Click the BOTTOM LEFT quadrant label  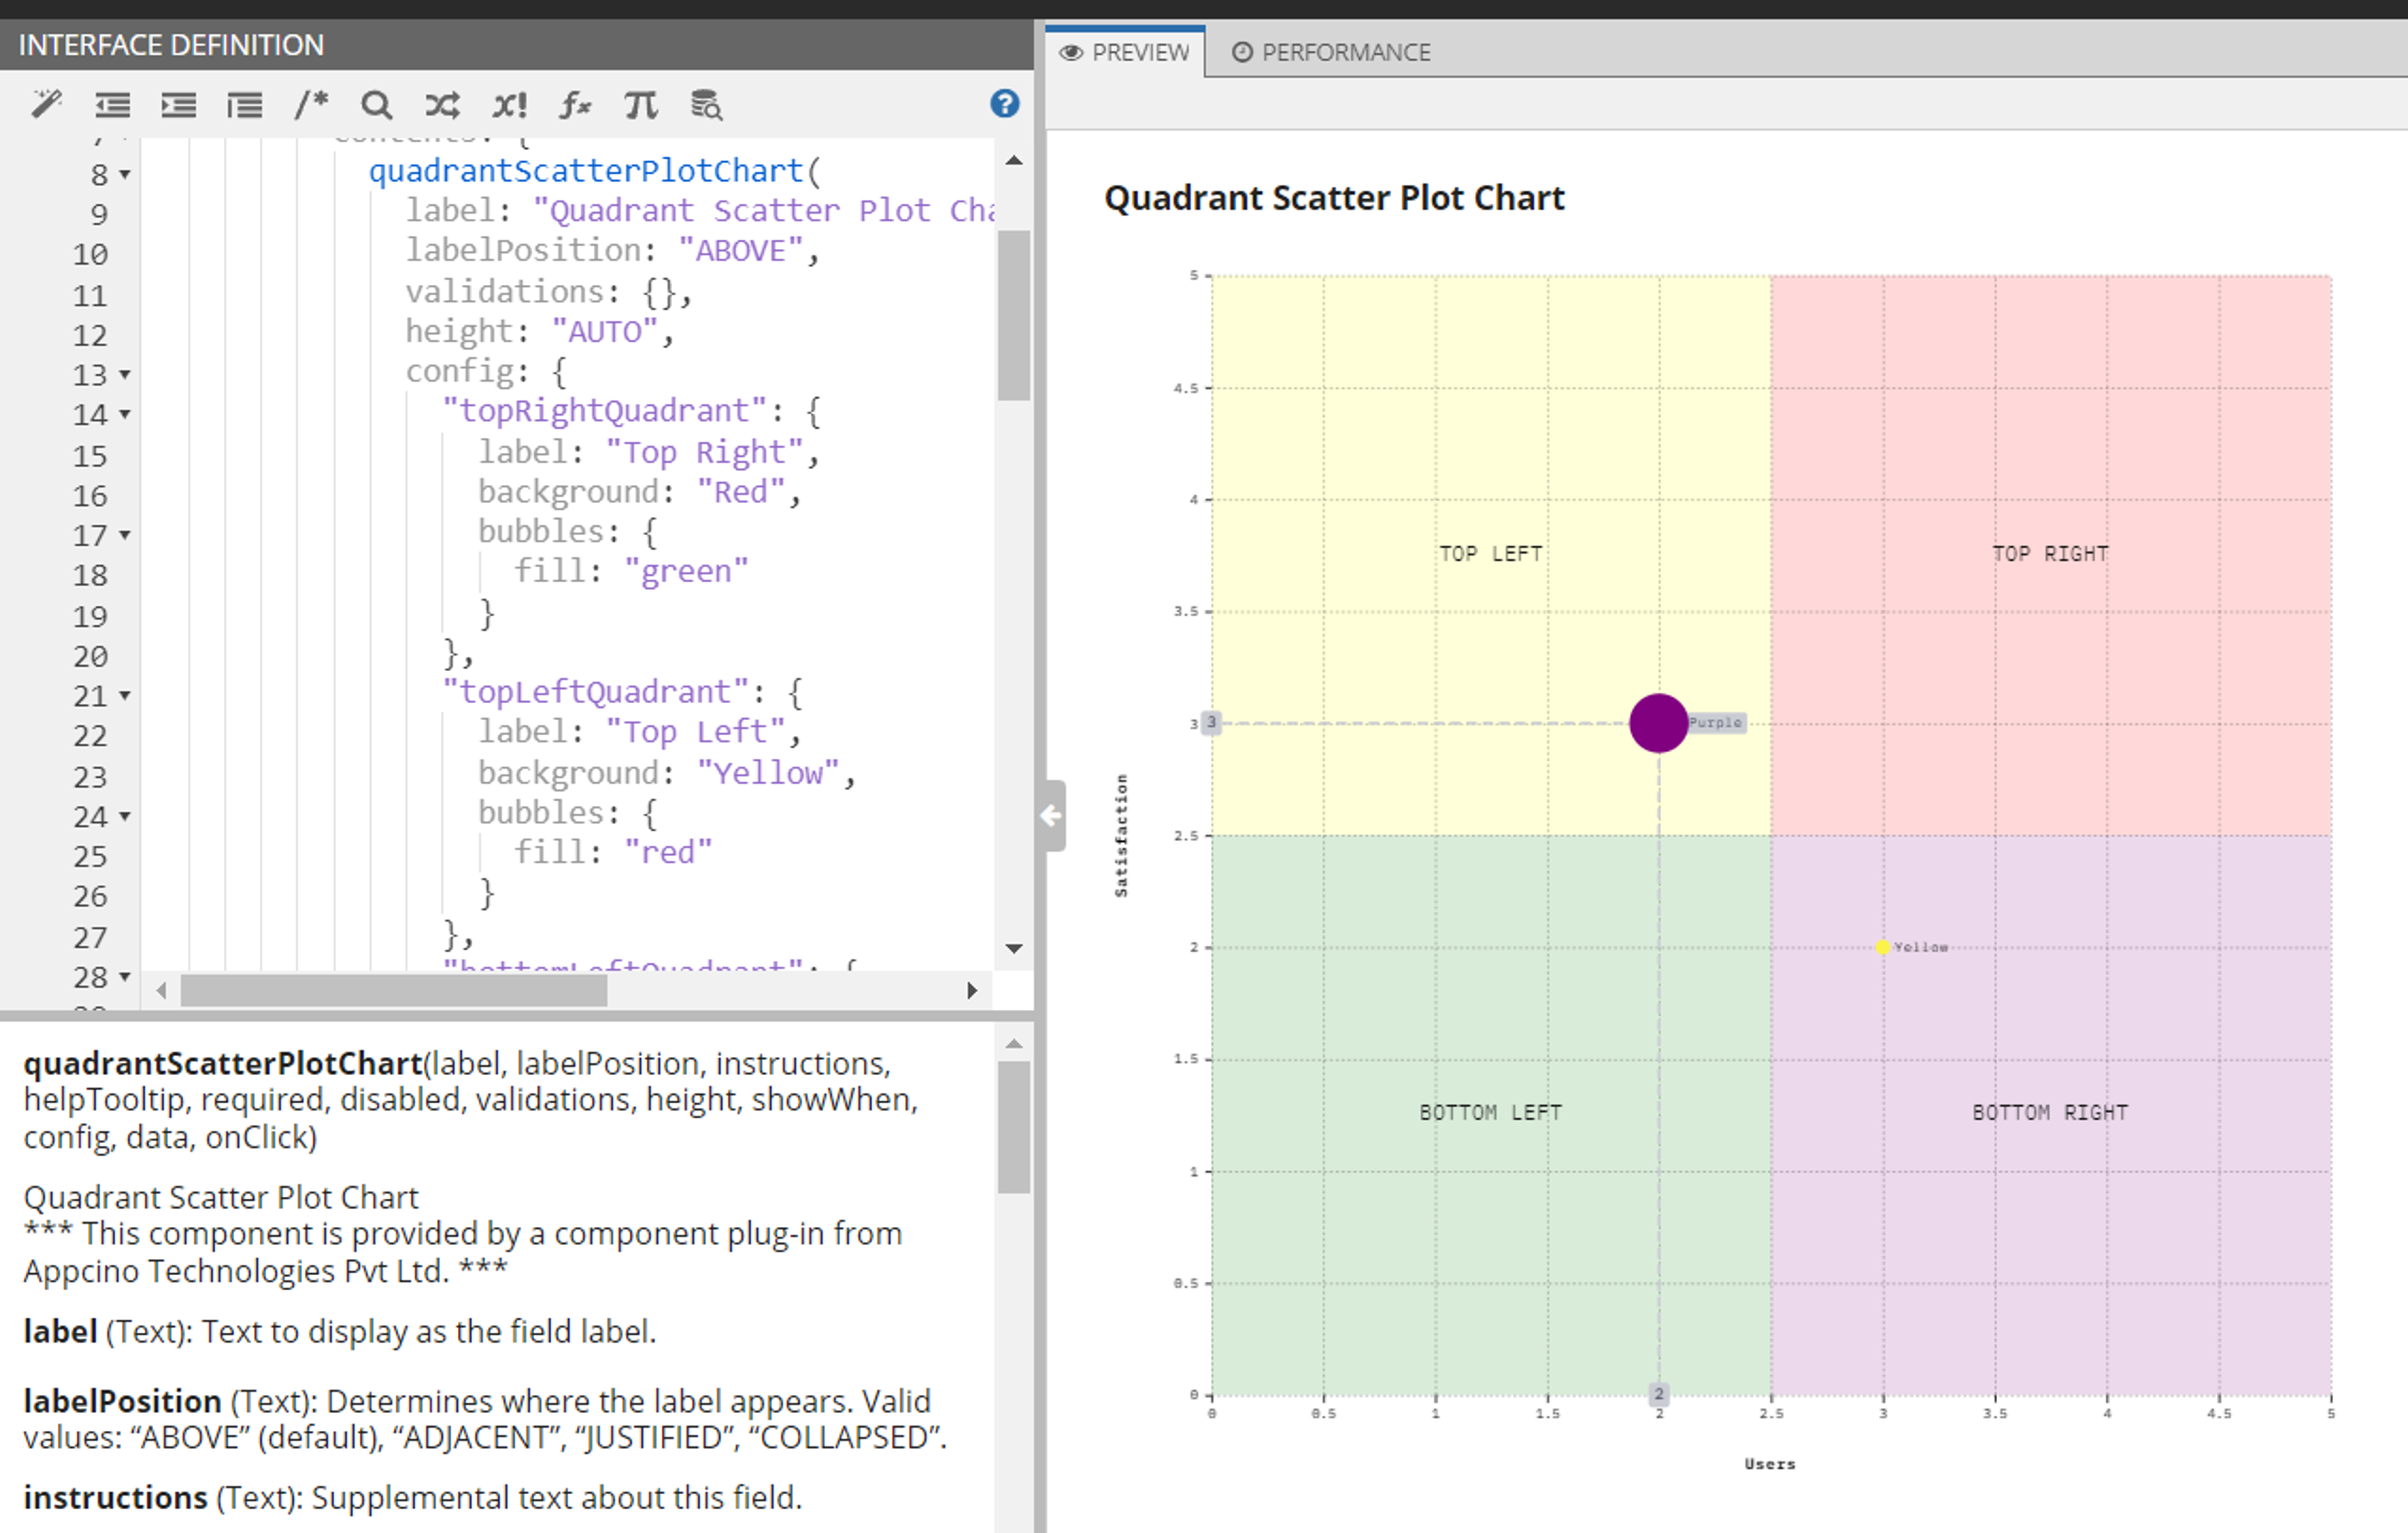click(x=1490, y=1112)
